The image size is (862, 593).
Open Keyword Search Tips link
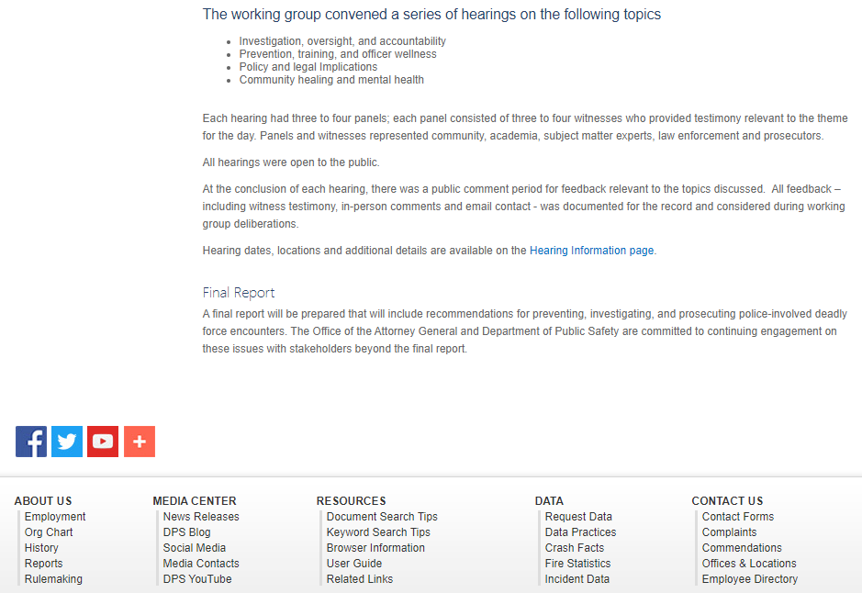pyautogui.click(x=378, y=532)
